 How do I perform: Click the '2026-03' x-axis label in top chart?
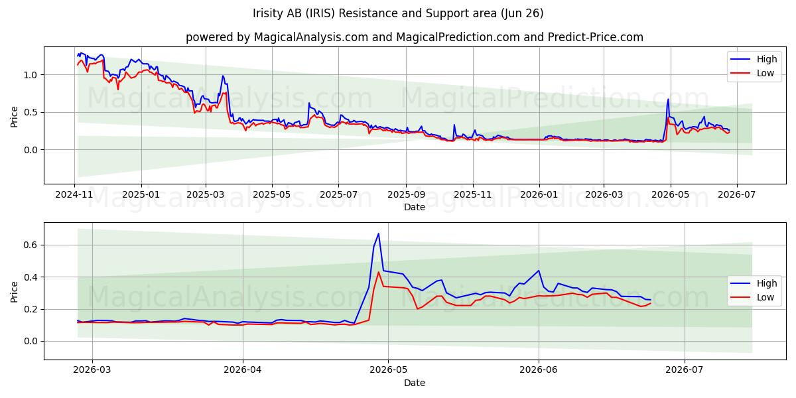pos(603,196)
